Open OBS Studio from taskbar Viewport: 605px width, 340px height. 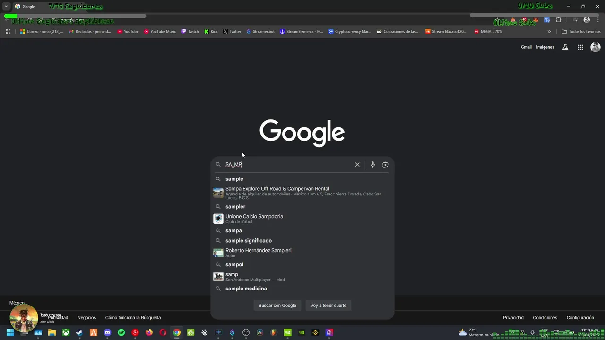pos(246,332)
